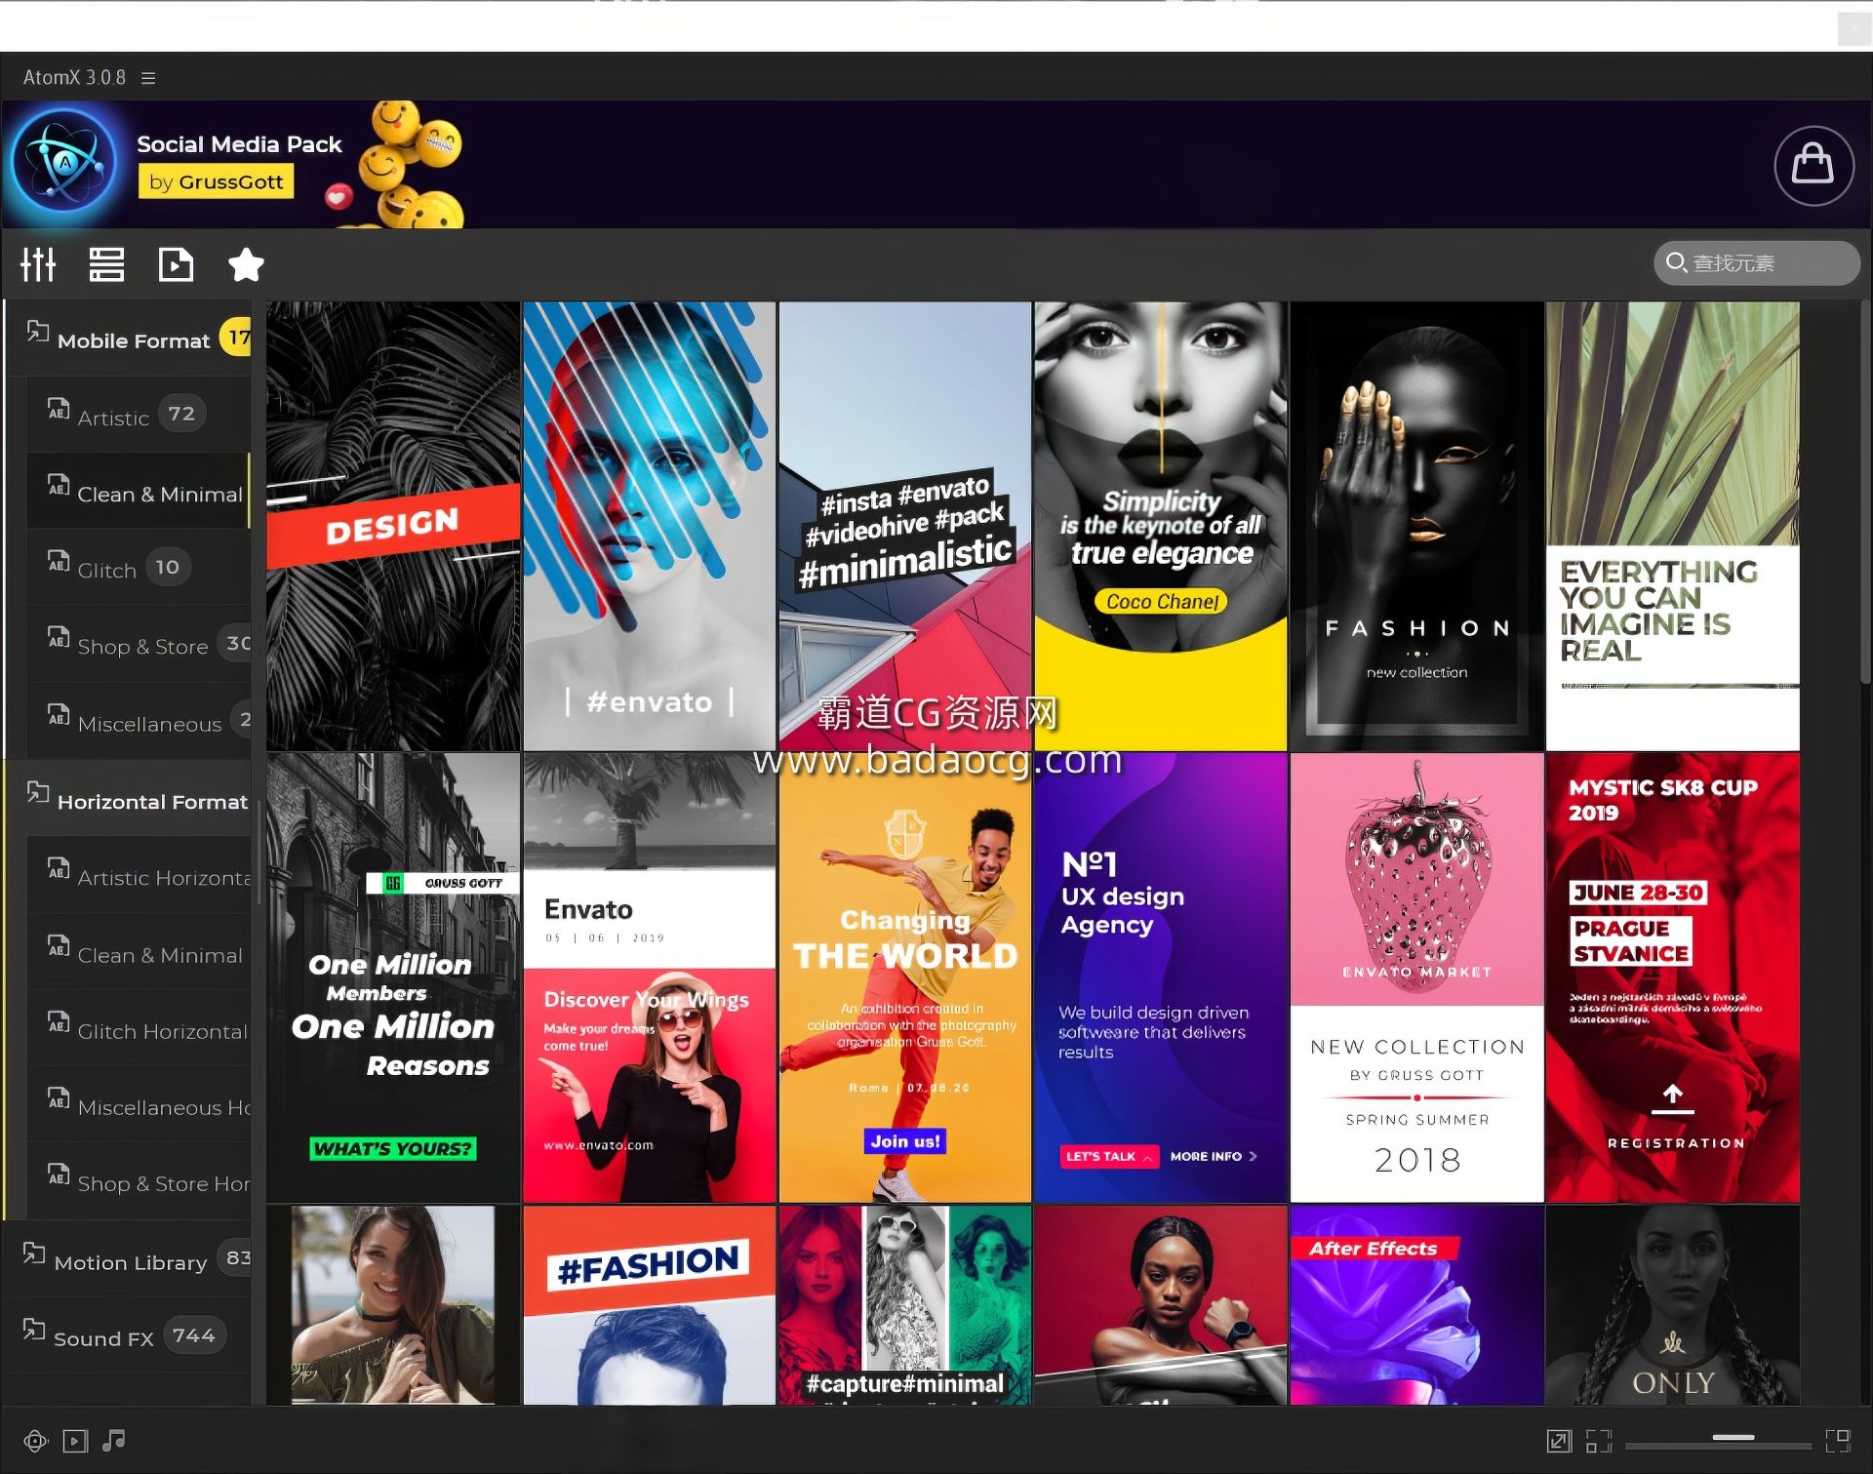Image resolution: width=1873 pixels, height=1474 pixels.
Task: Open One Million Reasons template
Action: coord(393,977)
